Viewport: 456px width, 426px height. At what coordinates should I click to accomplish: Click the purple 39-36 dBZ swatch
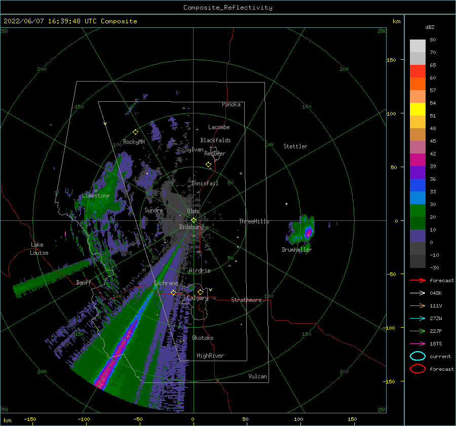point(417,173)
